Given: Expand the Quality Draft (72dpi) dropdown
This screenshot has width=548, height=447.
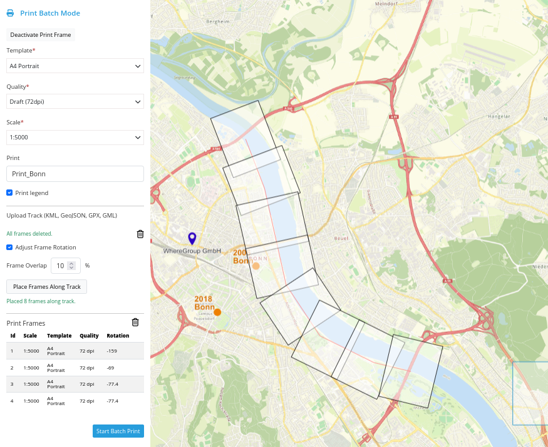Looking at the screenshot, I should 75,101.
